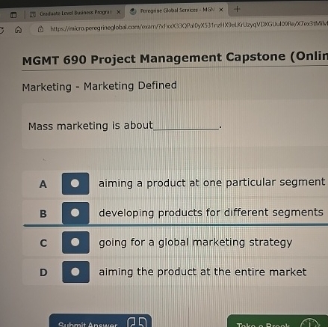Select radio option C
Image resolution: width=328 pixels, height=327 pixels.
point(75,242)
